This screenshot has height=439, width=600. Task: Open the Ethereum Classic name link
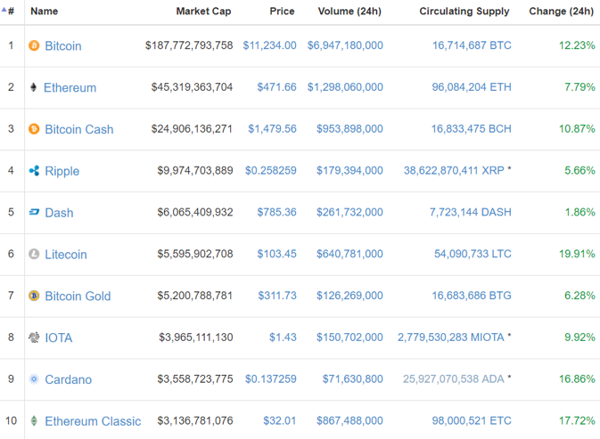click(93, 420)
